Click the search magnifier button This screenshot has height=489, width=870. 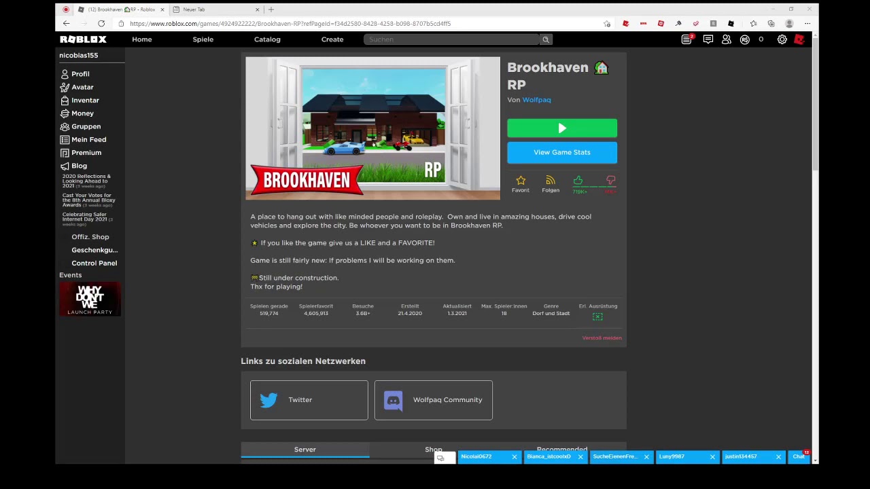tap(545, 39)
